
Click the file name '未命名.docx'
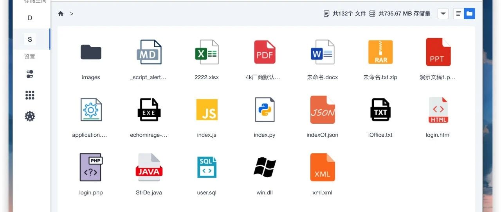pos(323,77)
